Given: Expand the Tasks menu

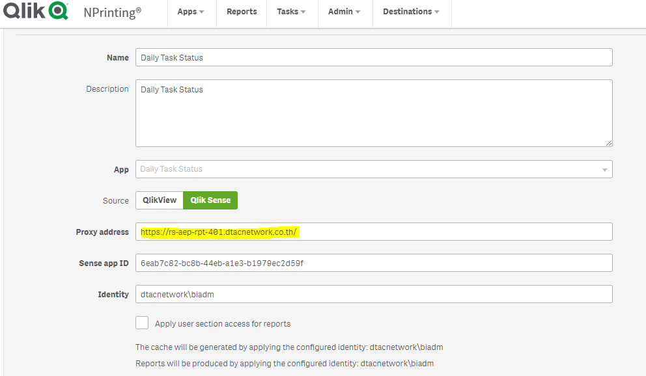Looking at the screenshot, I should click(x=291, y=12).
